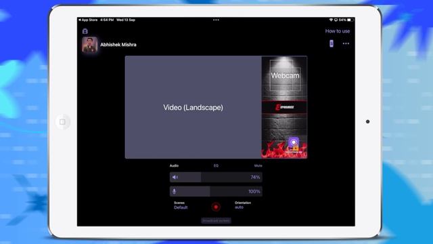Image resolution: width=433 pixels, height=244 pixels.
Task: Return to App Store via back link
Action: (88, 20)
